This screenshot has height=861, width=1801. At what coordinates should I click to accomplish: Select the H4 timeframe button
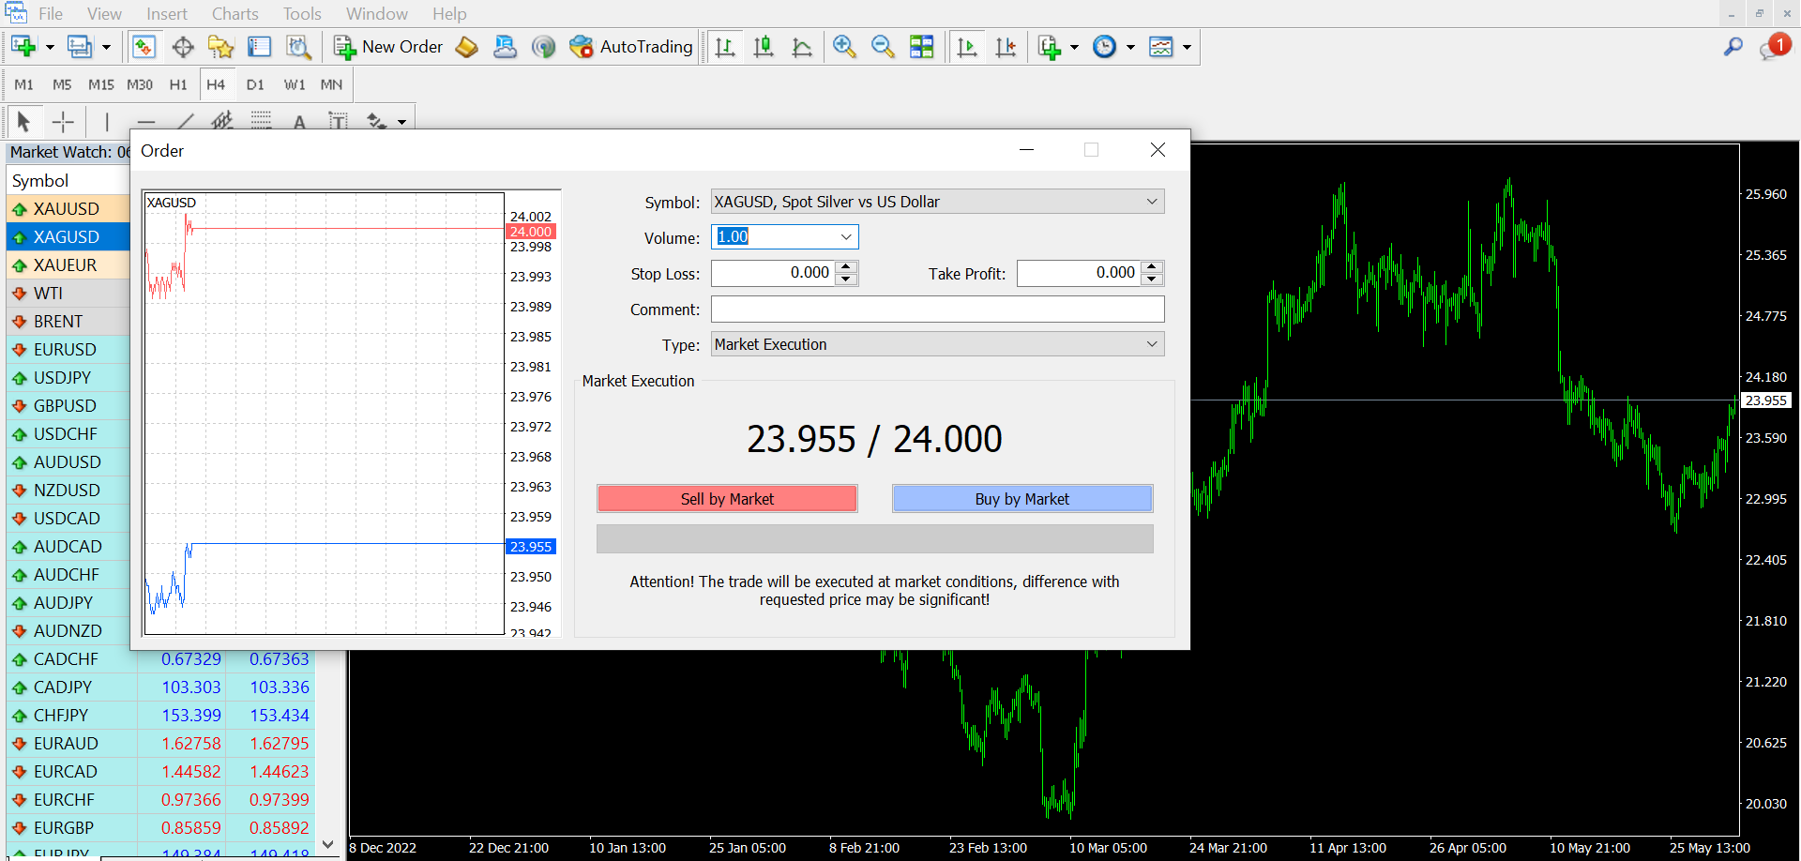[216, 84]
